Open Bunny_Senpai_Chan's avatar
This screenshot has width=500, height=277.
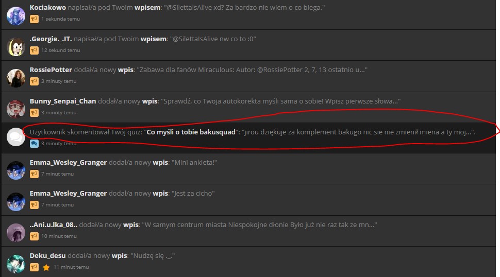16,109
